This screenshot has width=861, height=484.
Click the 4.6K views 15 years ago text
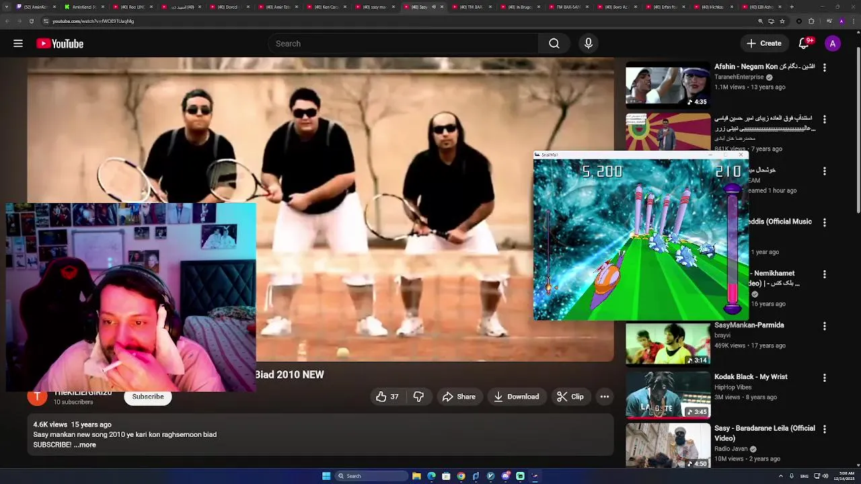(x=72, y=425)
